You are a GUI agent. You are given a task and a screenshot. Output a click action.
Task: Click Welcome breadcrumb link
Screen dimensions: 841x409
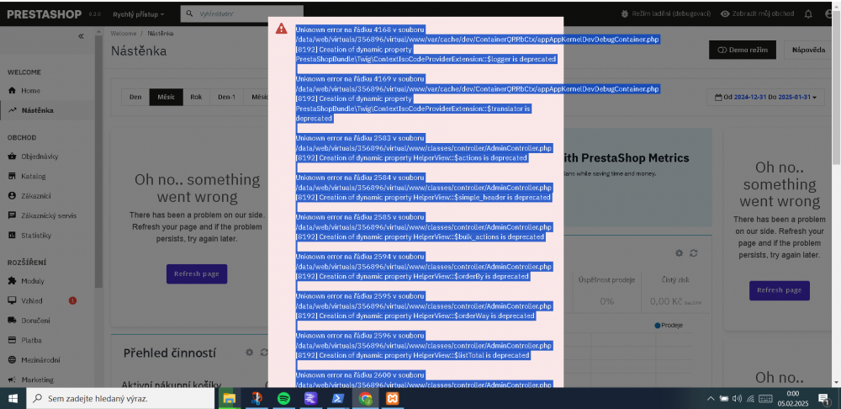coord(124,34)
